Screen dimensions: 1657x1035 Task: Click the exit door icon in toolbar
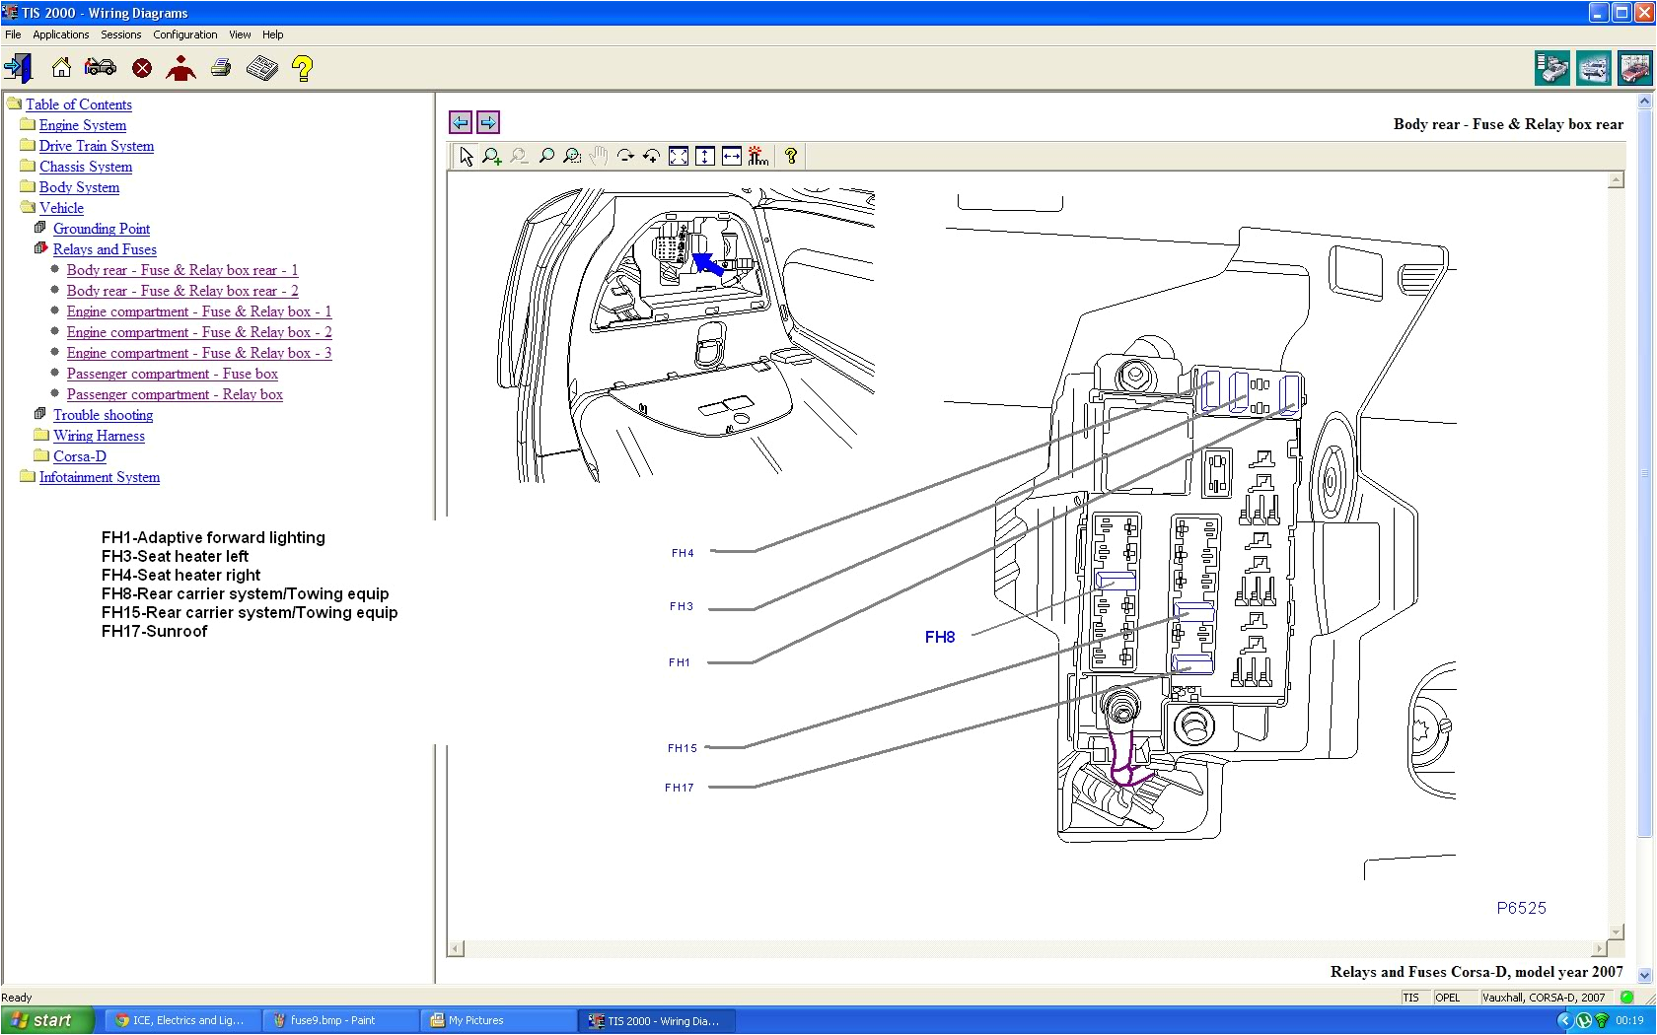(18, 68)
